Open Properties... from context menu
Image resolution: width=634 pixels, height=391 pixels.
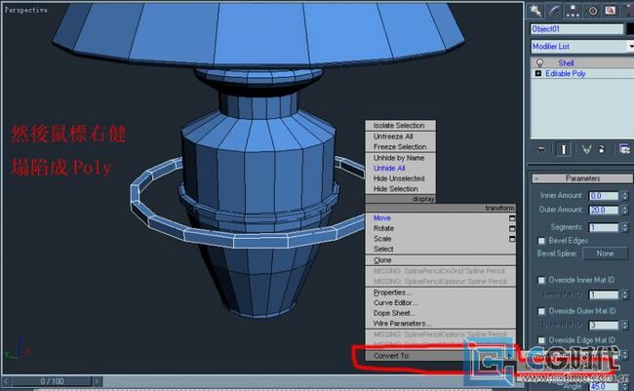[393, 293]
